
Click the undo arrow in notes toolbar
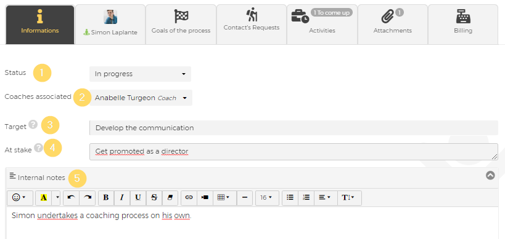71,198
